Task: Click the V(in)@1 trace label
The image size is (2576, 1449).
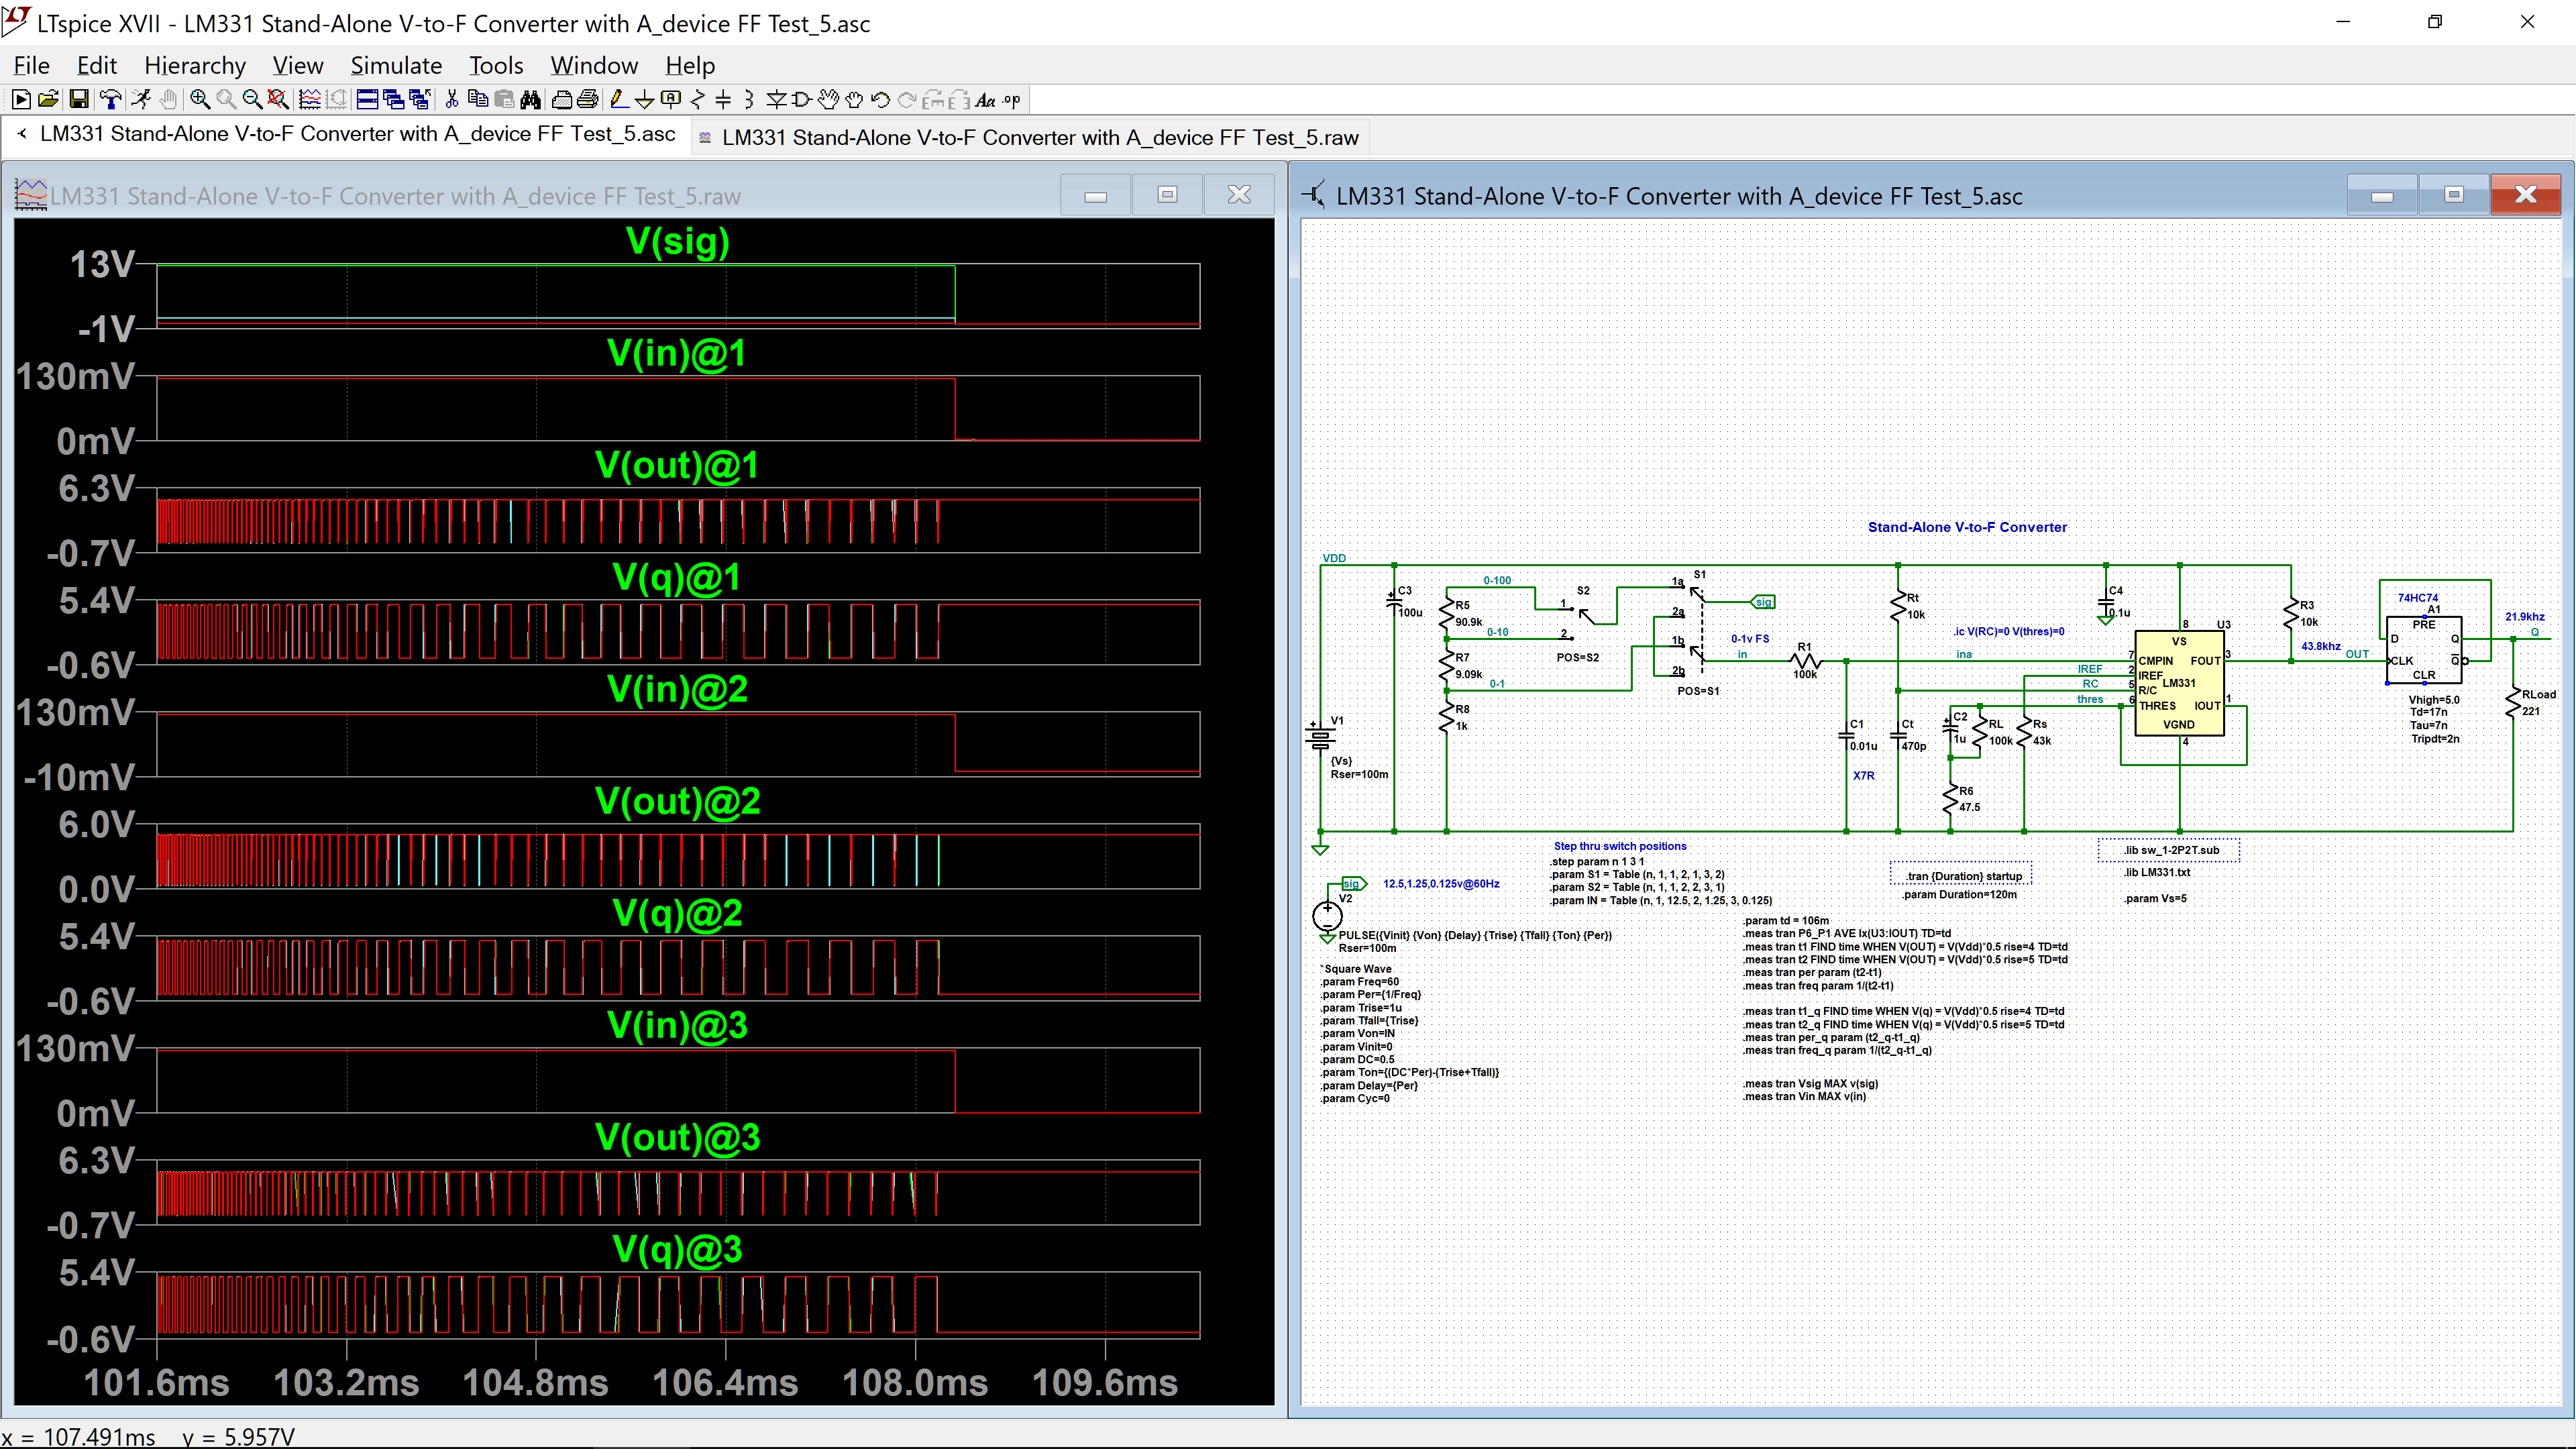Action: [x=677, y=353]
